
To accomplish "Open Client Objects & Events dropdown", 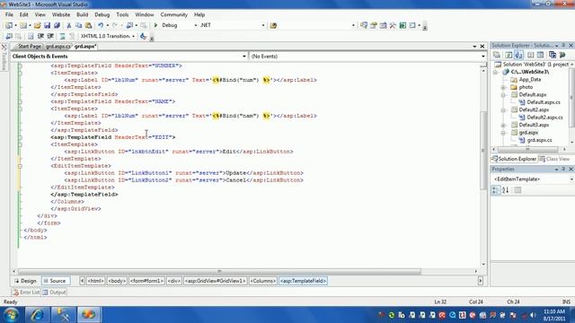I will (244, 57).
